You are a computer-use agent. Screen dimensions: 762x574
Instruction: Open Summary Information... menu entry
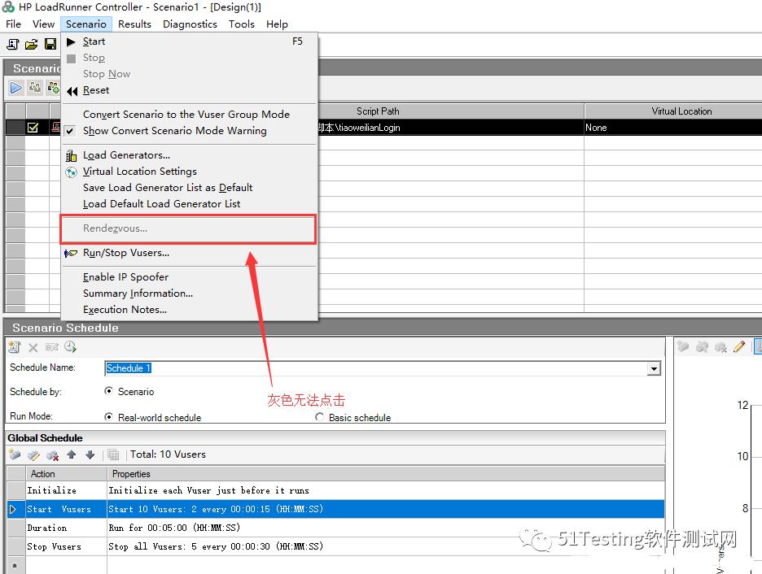click(x=190, y=294)
